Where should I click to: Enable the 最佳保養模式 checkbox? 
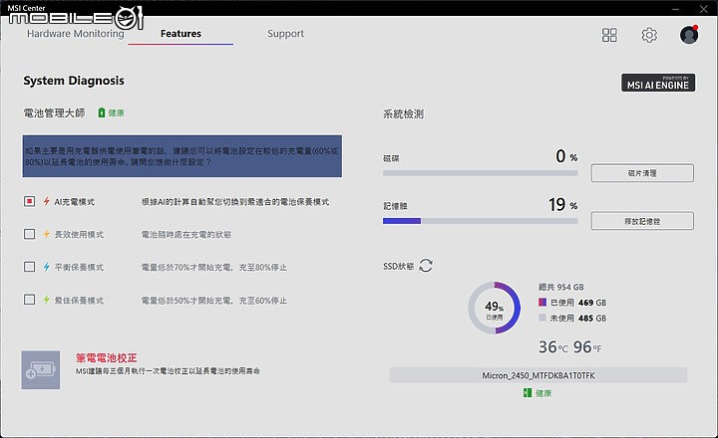(x=29, y=300)
